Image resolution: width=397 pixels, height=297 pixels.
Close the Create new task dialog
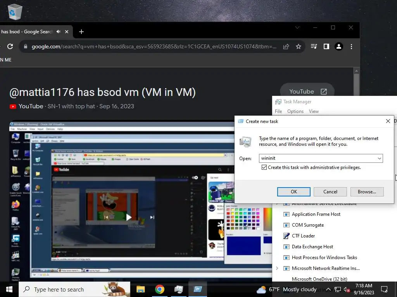[x=388, y=121]
